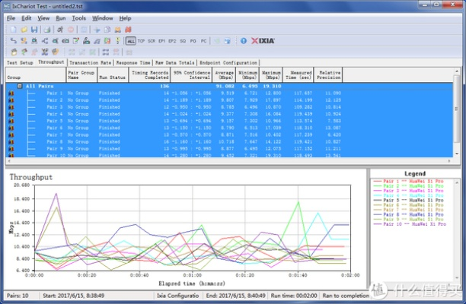The height and width of the screenshot is (304, 466).
Task: Toggle the EP1 endpoint filter
Action: click(x=161, y=40)
